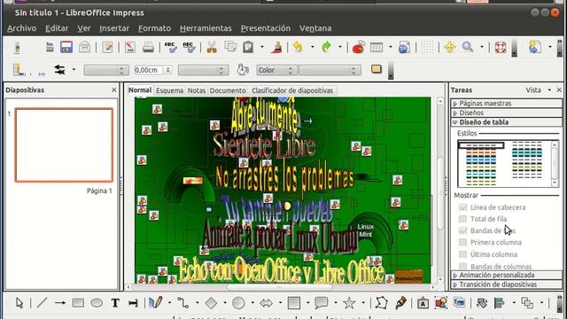This screenshot has width=567, height=319.
Task: Open the Color fill type dropdown
Action: [277, 70]
